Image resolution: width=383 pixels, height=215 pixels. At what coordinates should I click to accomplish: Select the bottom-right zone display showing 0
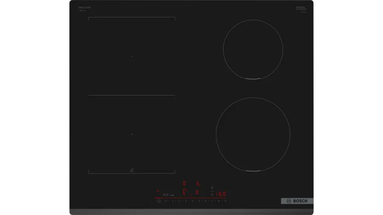point(197,192)
